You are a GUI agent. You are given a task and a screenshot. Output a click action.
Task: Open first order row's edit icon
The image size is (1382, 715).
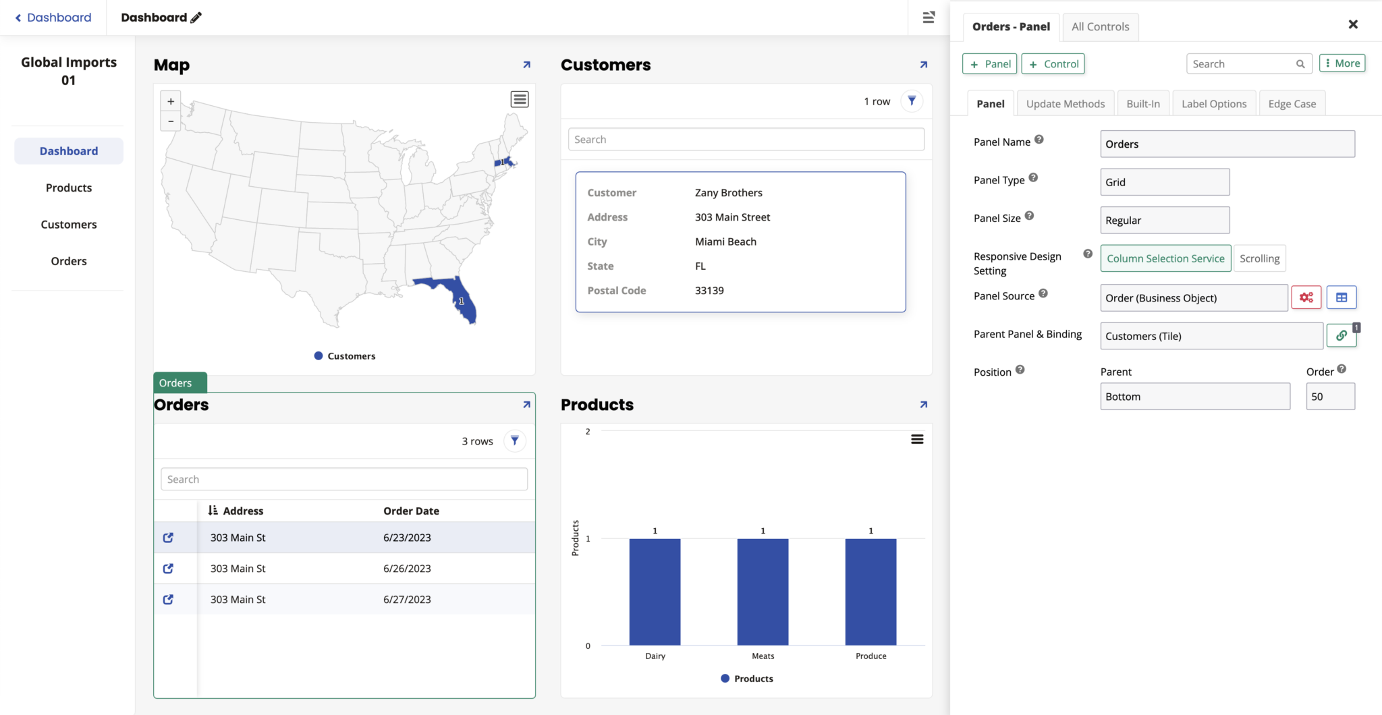pos(169,538)
